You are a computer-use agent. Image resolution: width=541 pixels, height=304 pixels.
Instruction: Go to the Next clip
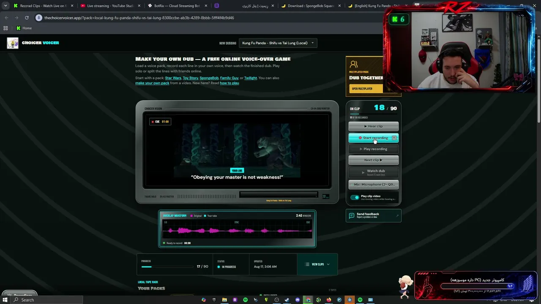tap(374, 160)
